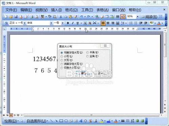Screen dimensions: 169x126
Task: Toggle Underline formatting
Action: 78,23
